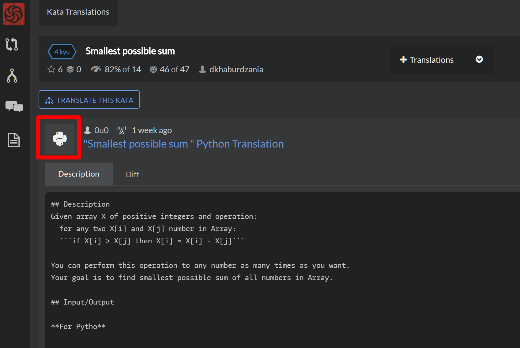Switch to the Diff tab

(132, 174)
